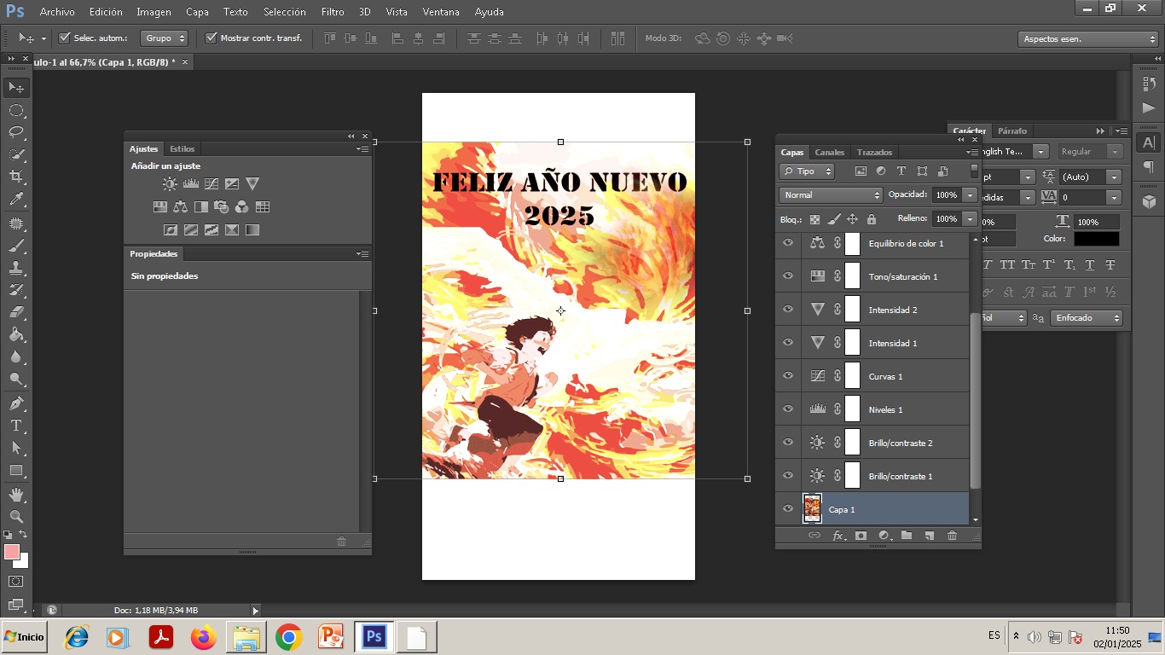This screenshot has height=655, width=1165.
Task: Open the Archivo menu
Action: coord(57,12)
